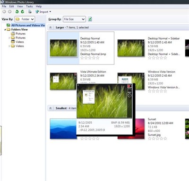Open the Help menu

pos(39,6)
